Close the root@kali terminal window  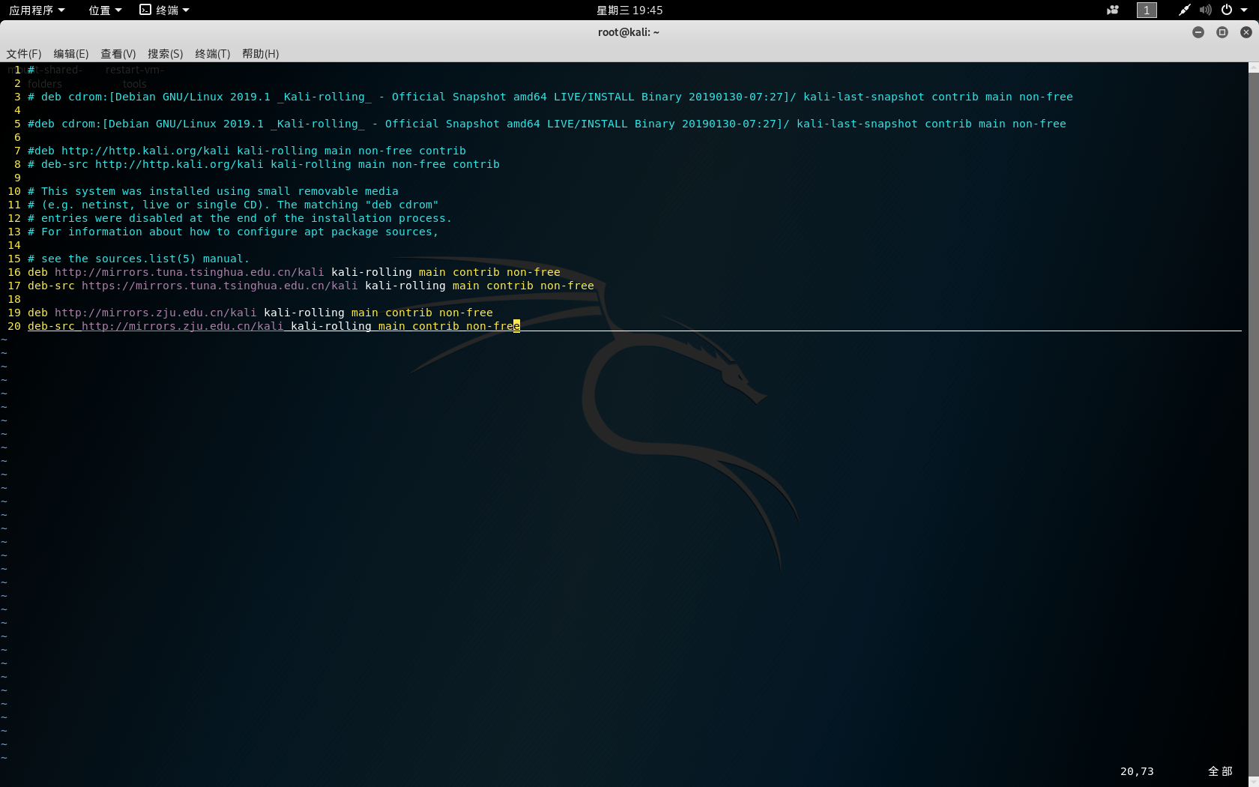coord(1246,32)
